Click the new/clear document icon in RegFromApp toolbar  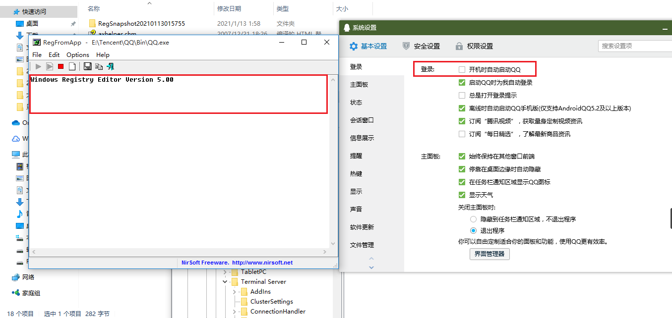click(71, 66)
